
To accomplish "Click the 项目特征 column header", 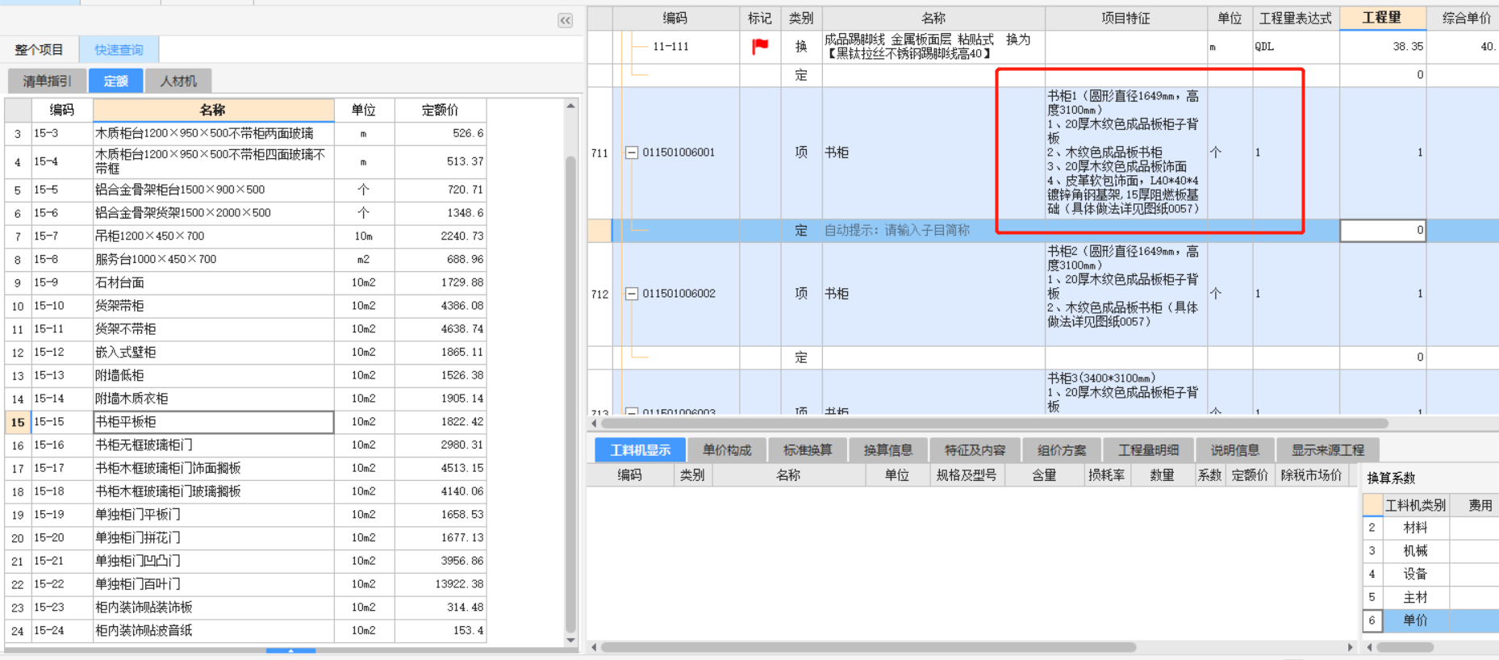I will click(x=1125, y=18).
